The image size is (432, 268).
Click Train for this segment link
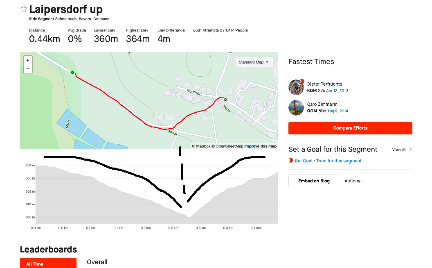(339, 161)
